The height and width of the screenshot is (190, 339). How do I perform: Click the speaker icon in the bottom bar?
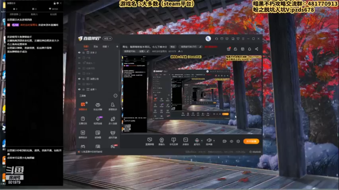pos(208,140)
